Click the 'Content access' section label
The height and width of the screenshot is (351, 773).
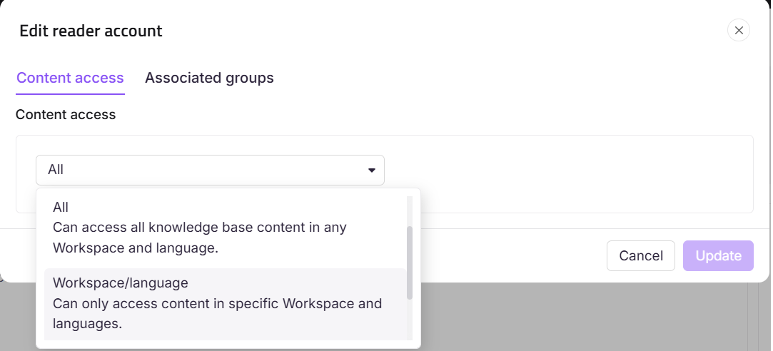(66, 114)
